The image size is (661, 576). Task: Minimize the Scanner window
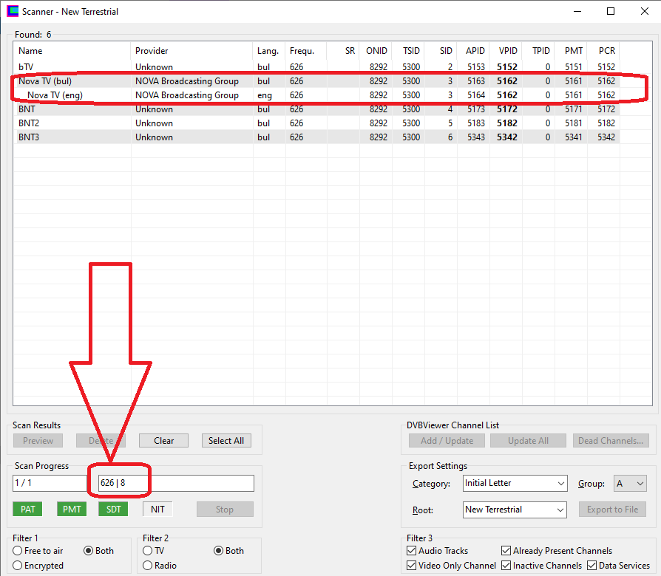pyautogui.click(x=577, y=11)
